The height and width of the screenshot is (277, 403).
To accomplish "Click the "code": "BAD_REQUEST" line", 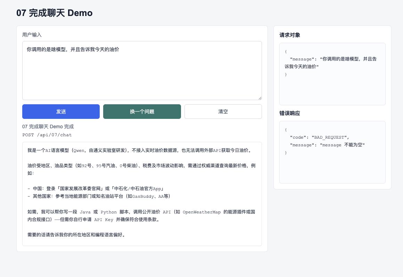I will coord(320,137).
